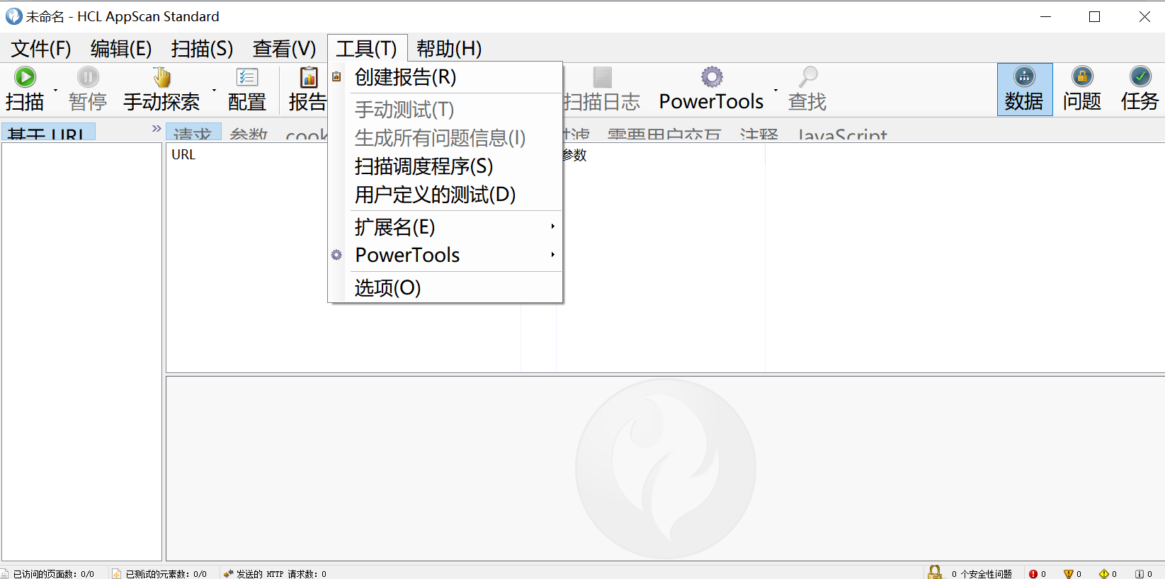Open 选项(O) from Tools menu

(445, 288)
